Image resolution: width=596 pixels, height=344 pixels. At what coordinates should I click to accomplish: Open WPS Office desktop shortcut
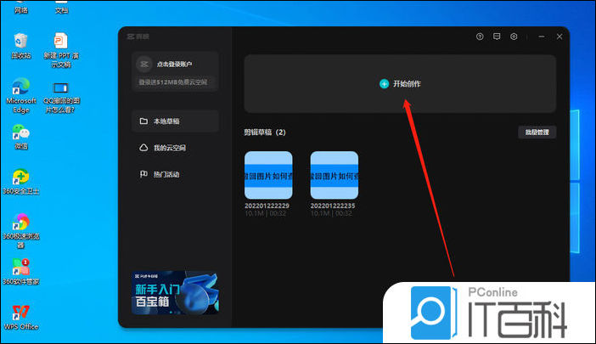tap(21, 318)
